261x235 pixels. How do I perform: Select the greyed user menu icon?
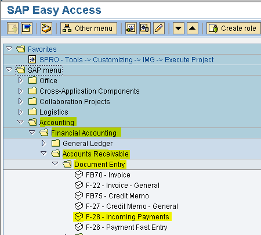point(13,29)
